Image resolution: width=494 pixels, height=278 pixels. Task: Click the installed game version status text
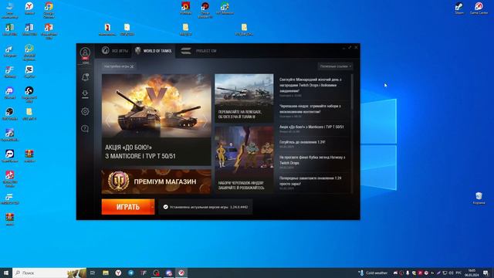[x=208, y=207]
